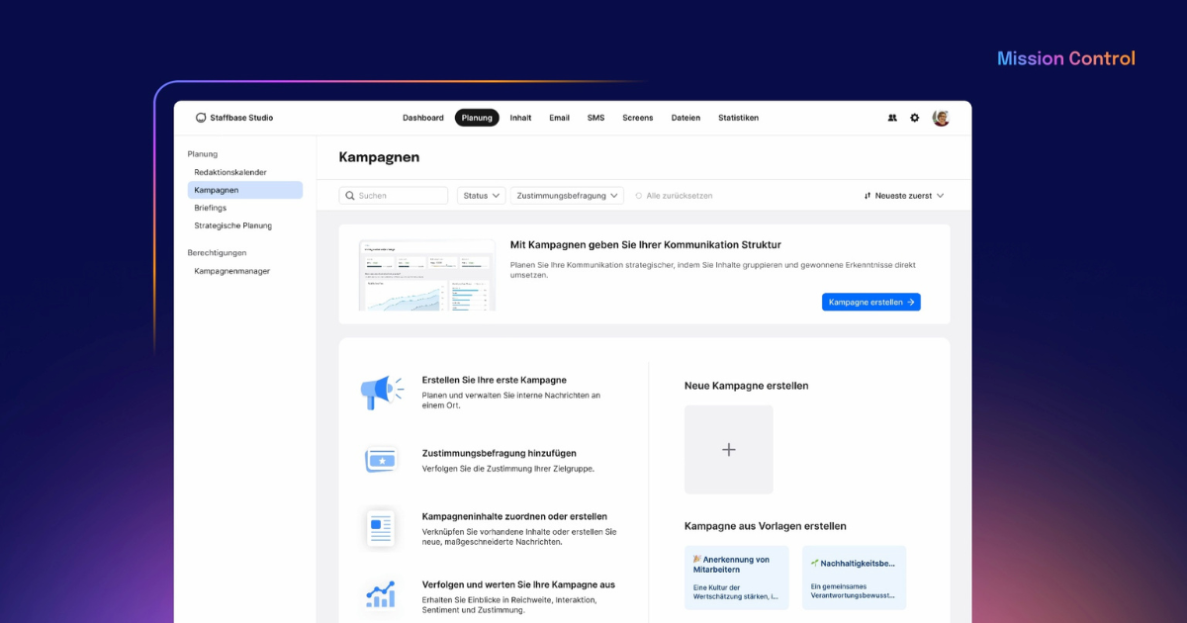Click the user profile avatar
This screenshot has width=1187, height=623.
click(x=941, y=118)
